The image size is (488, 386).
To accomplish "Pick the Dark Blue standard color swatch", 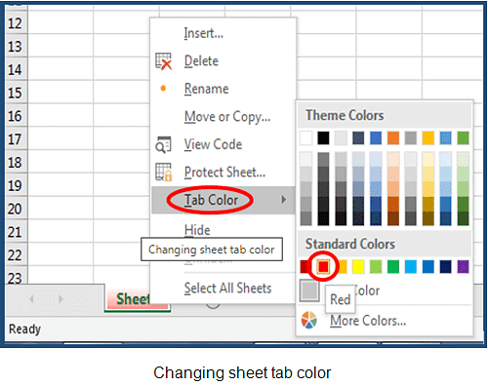I will pyautogui.click(x=446, y=267).
